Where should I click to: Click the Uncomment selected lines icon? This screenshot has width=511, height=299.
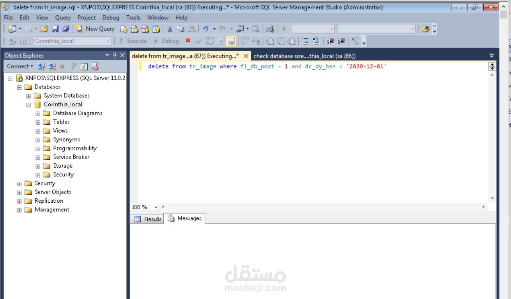316,41
